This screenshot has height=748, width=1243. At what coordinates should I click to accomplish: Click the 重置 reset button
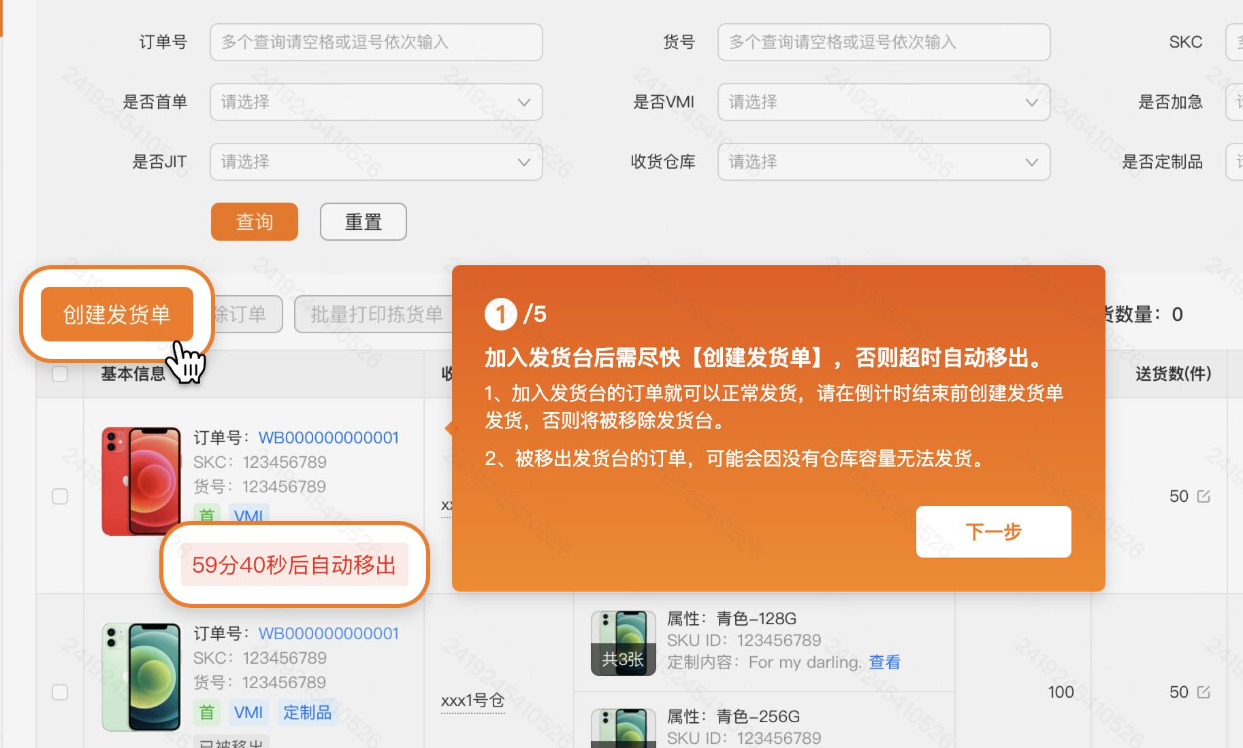pyautogui.click(x=363, y=221)
